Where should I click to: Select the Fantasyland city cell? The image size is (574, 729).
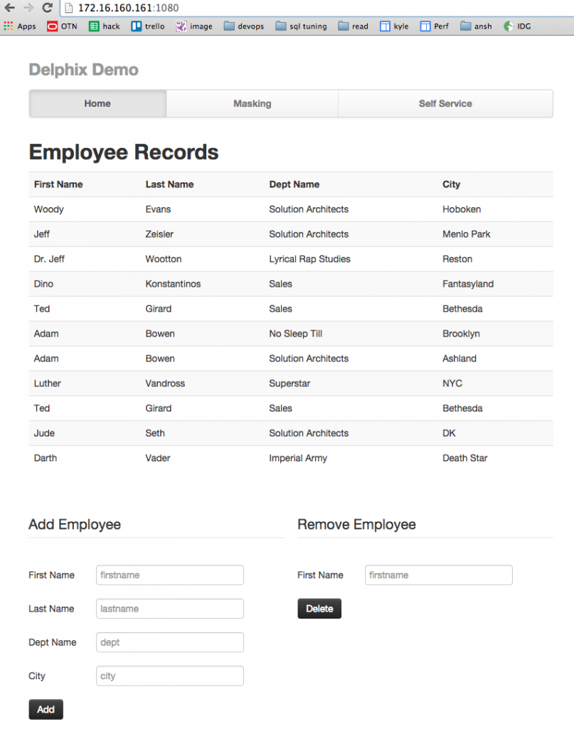point(467,283)
